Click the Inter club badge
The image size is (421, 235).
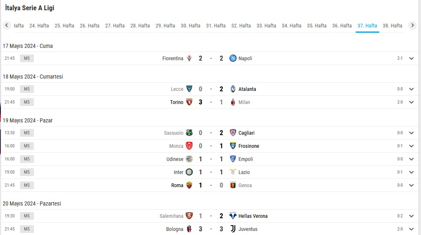[x=189, y=172]
